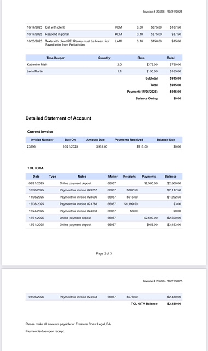Click the "Payment (11/06/2025)" label
The image size is (208, 351).
click(x=142, y=92)
